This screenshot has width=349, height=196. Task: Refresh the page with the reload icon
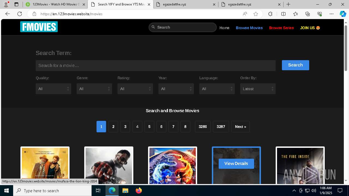pyautogui.click(x=20, y=14)
